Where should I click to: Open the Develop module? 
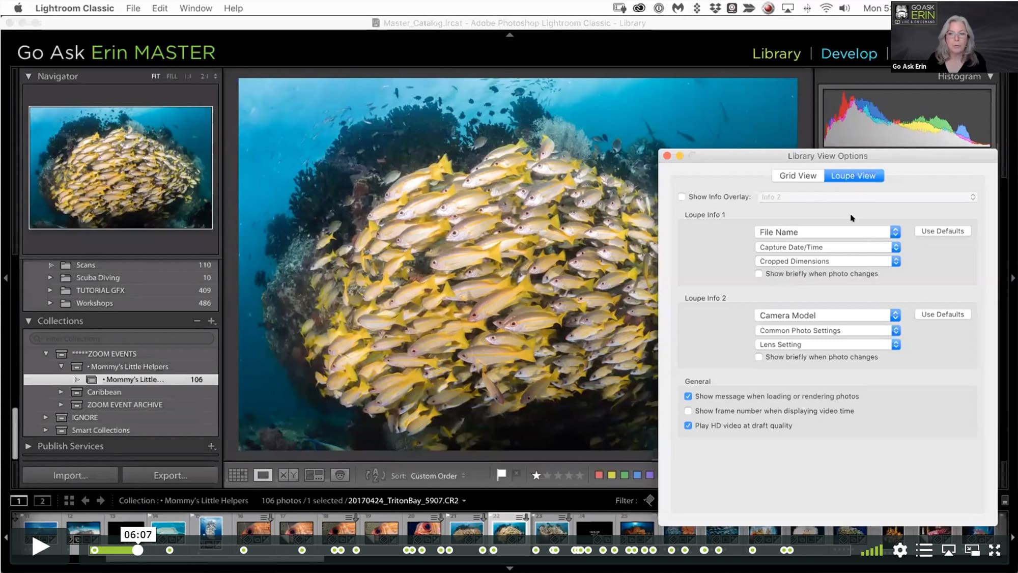click(x=849, y=53)
